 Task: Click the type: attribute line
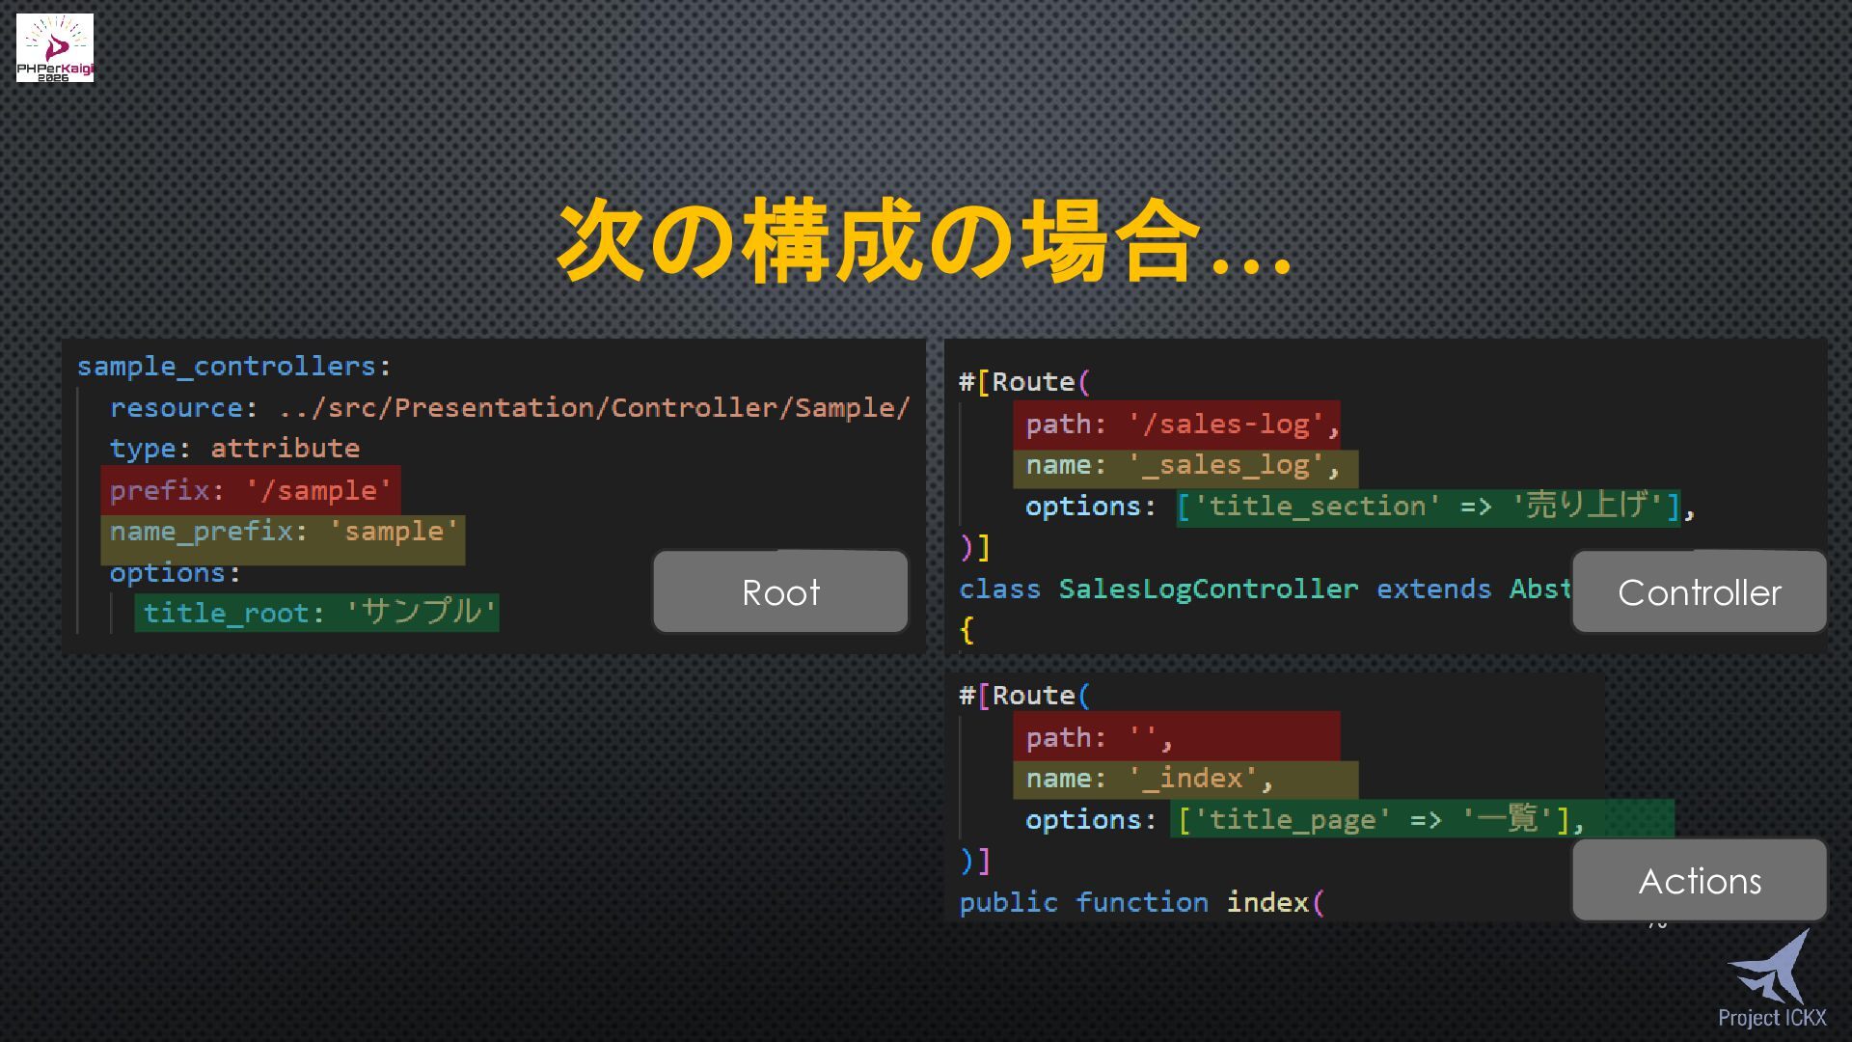[x=234, y=449]
